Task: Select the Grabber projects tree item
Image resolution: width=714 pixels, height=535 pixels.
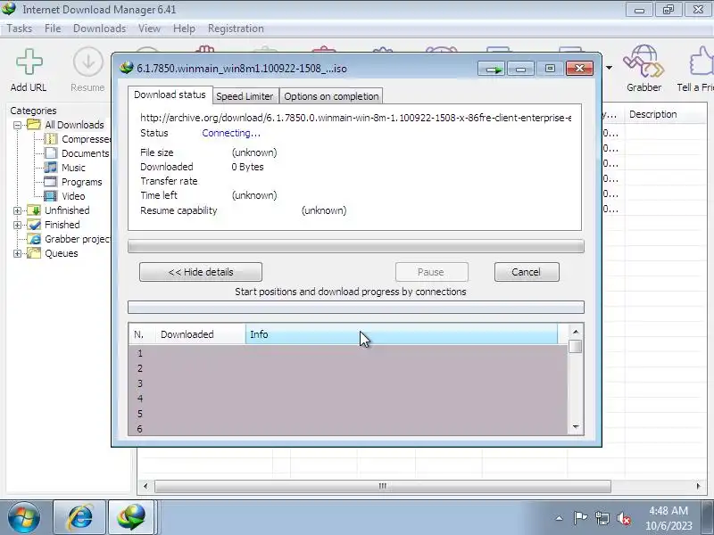Action: click(77, 239)
